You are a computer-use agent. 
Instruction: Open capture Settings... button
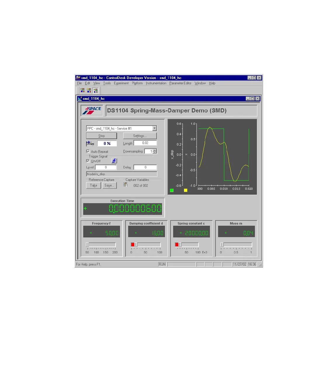pos(140,136)
